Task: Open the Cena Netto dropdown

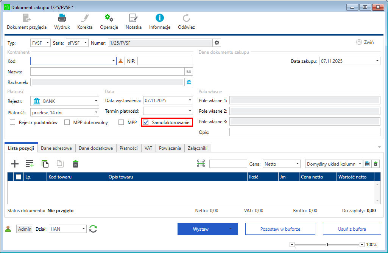Action: coord(297,164)
